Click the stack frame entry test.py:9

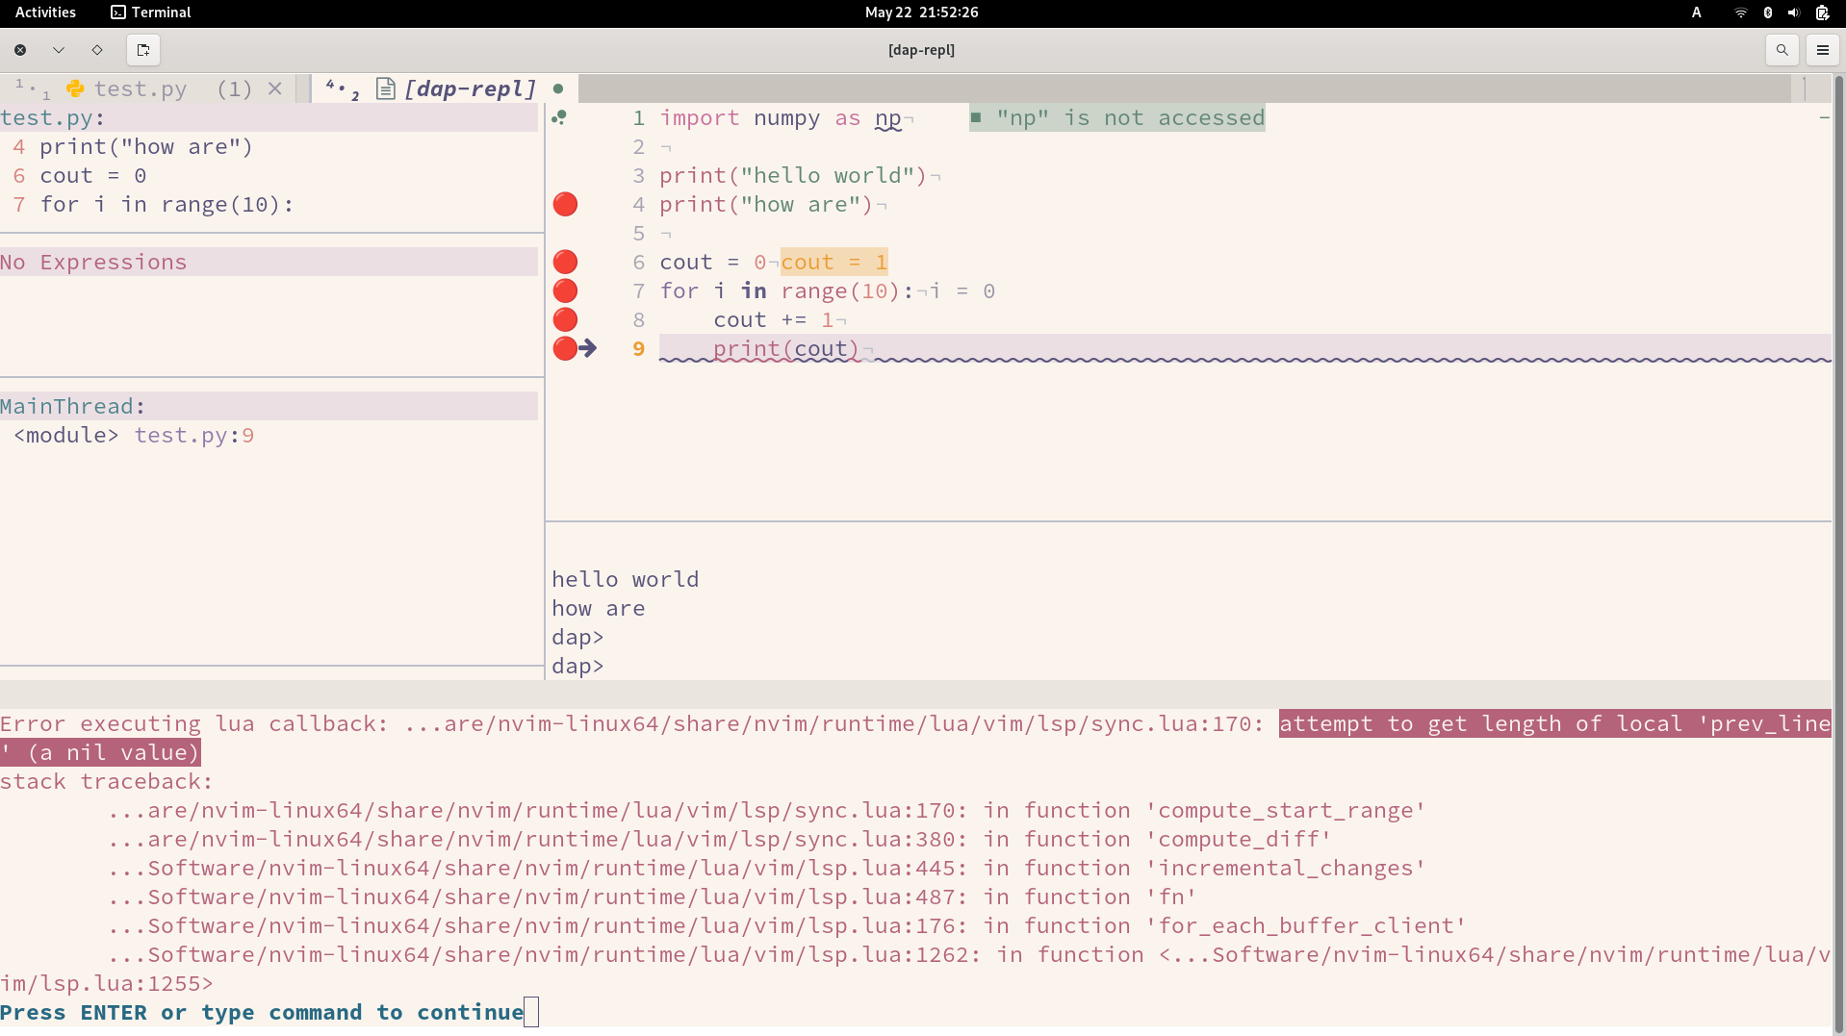click(x=133, y=435)
